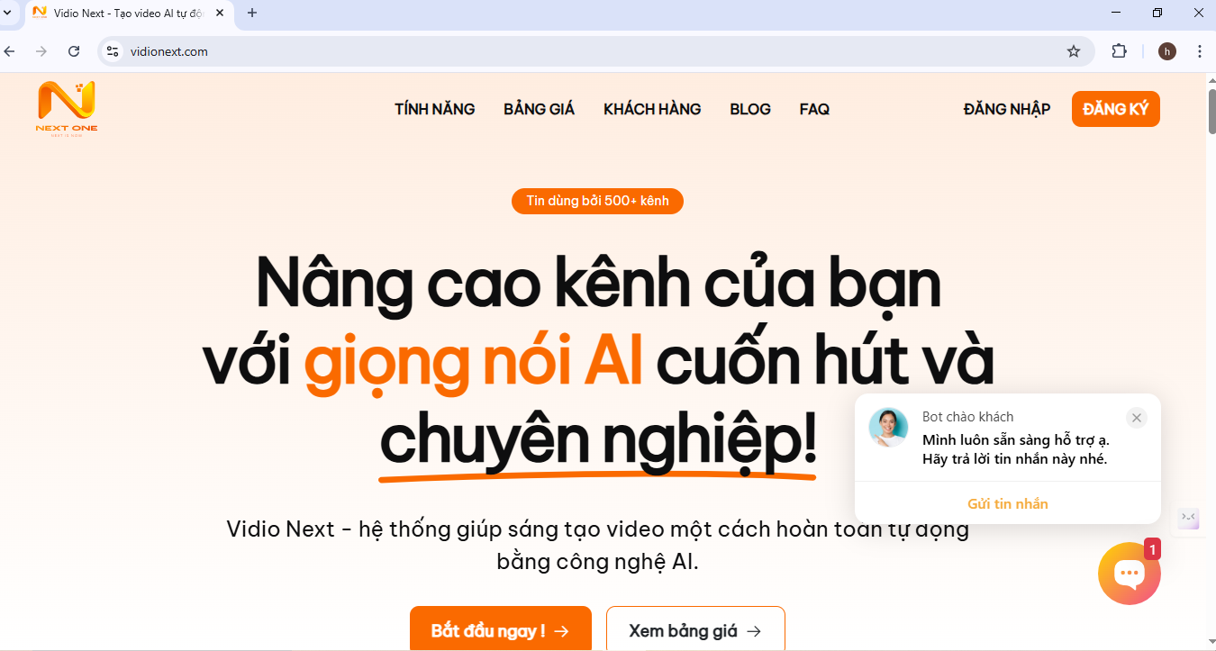Image resolution: width=1216 pixels, height=651 pixels.
Task: Reload the page
Action: click(74, 51)
